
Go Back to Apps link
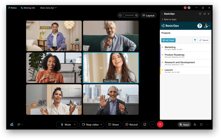click(x=169, y=19)
